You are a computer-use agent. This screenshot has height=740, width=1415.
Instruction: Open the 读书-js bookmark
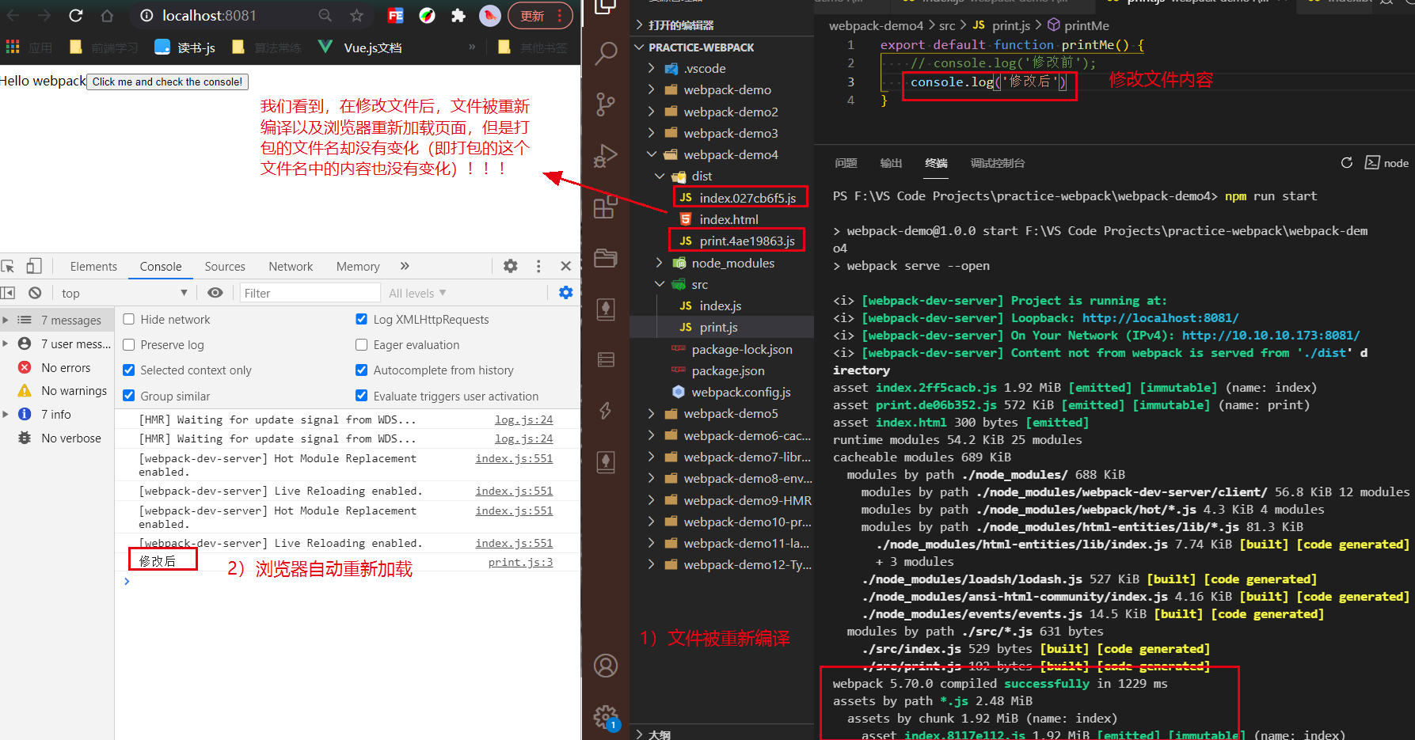tap(185, 47)
